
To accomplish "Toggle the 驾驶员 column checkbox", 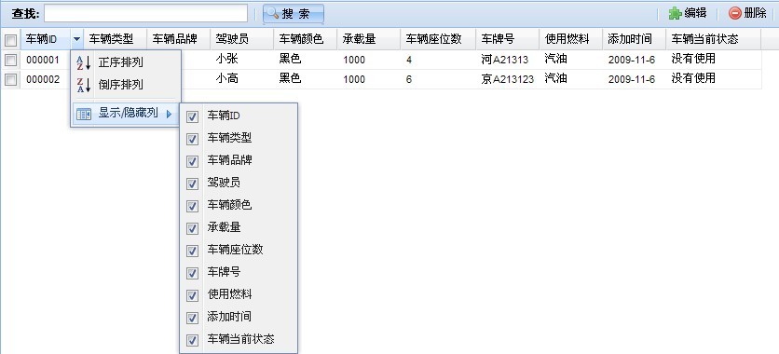I will tap(192, 184).
